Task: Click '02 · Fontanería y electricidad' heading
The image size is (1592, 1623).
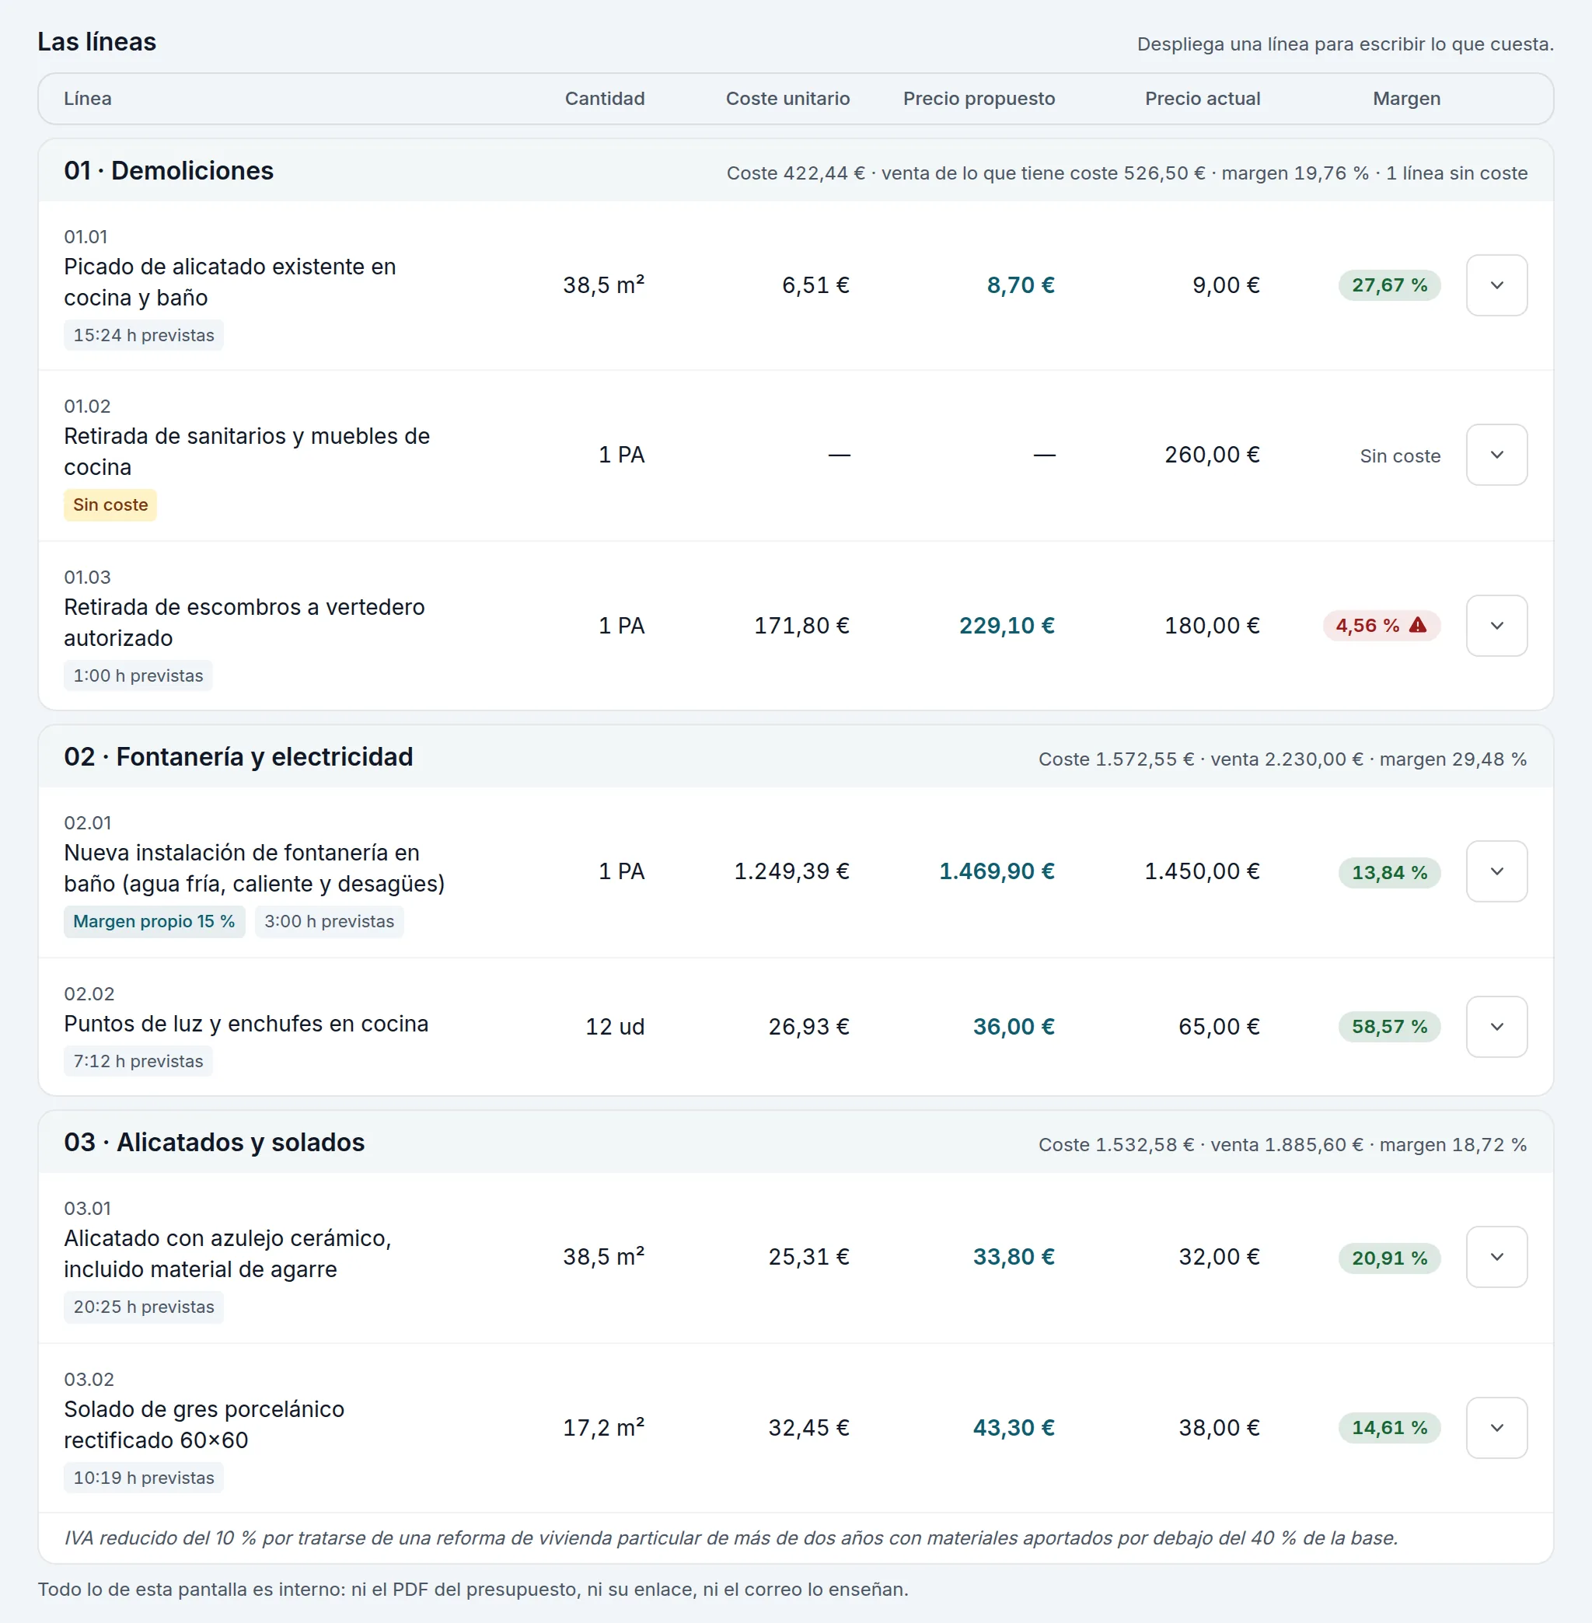Action: 239,757
